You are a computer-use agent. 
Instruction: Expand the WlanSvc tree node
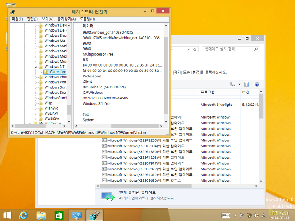pos(36,108)
